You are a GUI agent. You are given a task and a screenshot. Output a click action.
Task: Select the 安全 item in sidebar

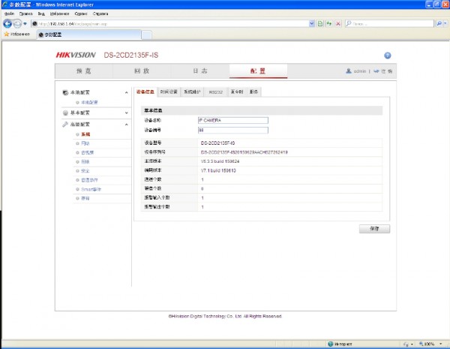point(85,171)
